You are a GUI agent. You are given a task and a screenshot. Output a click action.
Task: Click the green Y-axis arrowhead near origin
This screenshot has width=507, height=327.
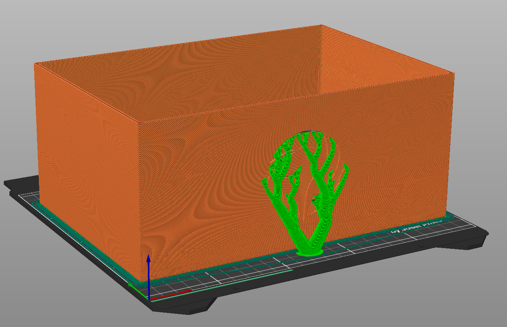[x=131, y=285]
